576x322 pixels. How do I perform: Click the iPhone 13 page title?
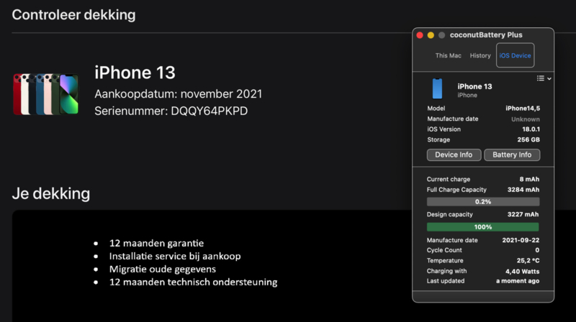tap(135, 73)
